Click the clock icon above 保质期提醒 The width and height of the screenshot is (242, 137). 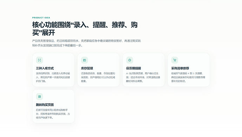pyautogui.click(x=130, y=60)
